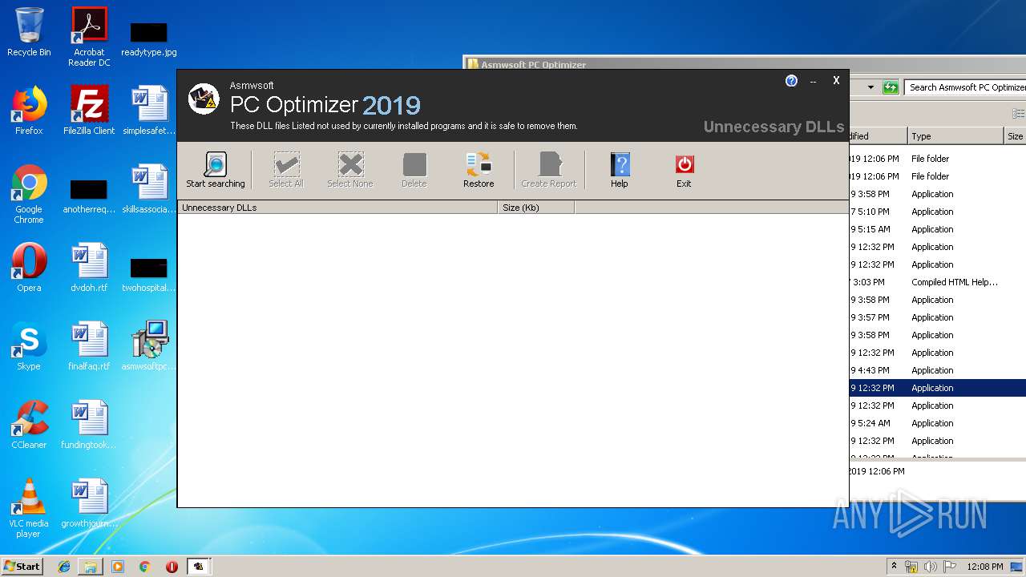Switch to Explorer window in taskbar
Image resolution: width=1026 pixels, height=577 pixels.
click(91, 567)
